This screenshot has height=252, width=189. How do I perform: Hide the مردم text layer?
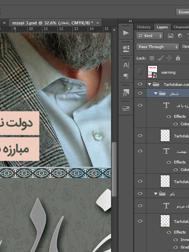140,206
